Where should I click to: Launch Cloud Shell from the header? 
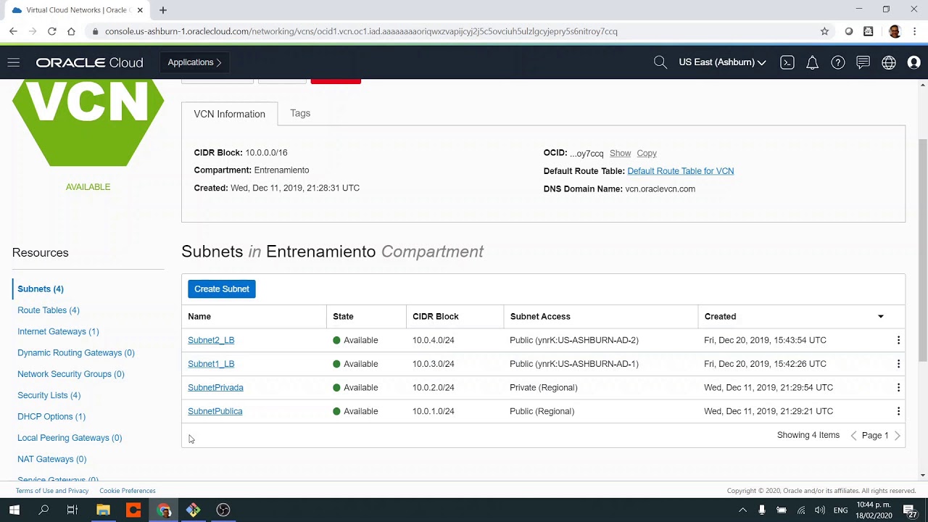pos(787,62)
